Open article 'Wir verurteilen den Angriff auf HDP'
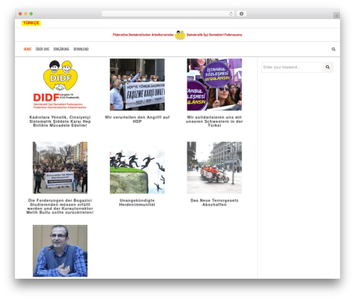The height and width of the screenshot is (300, 355). (x=137, y=119)
